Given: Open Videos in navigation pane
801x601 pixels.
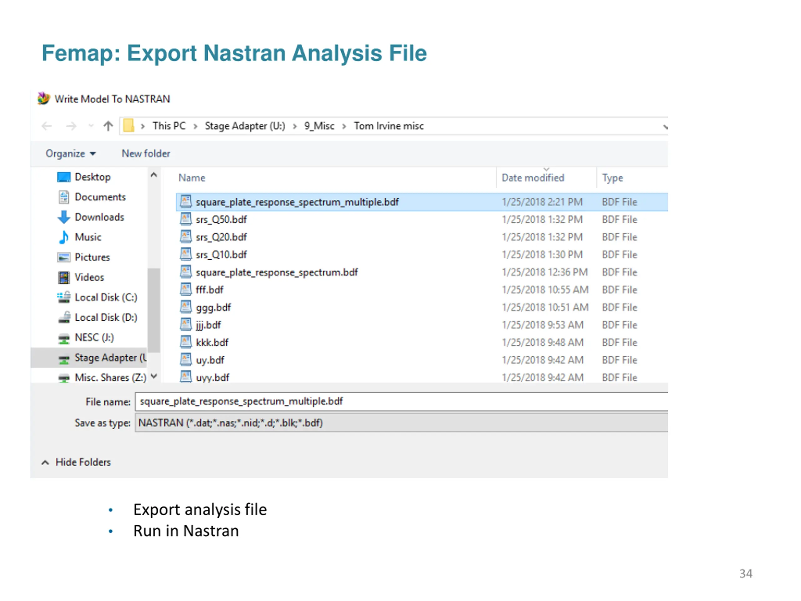Looking at the screenshot, I should [x=89, y=278].
